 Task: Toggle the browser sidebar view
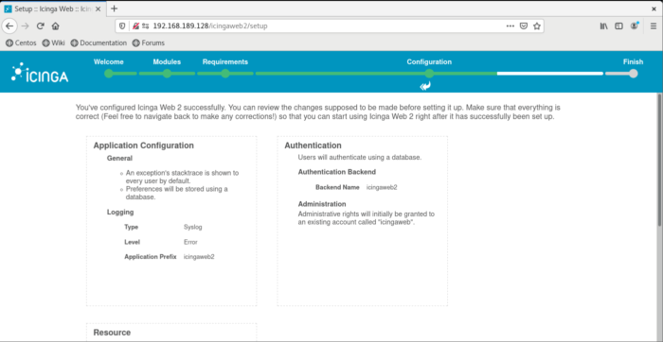tap(618, 26)
